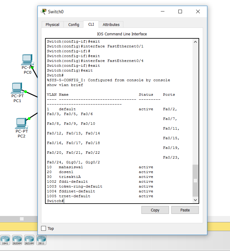Select the CLI tab

click(x=91, y=24)
